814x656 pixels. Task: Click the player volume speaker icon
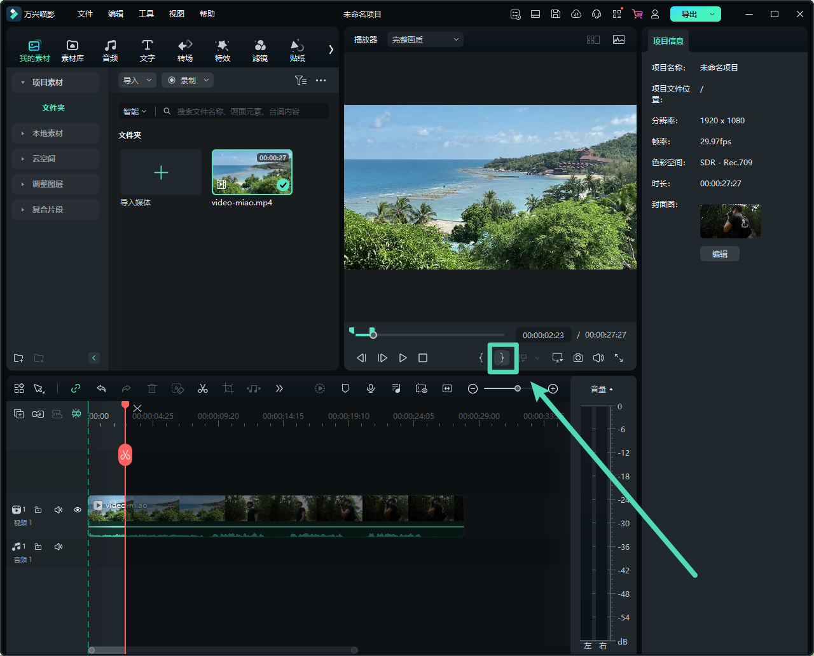598,358
